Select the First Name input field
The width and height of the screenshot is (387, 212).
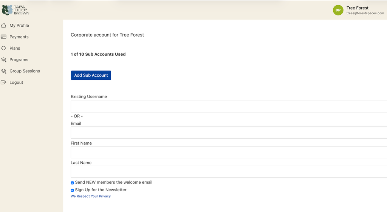(229, 152)
